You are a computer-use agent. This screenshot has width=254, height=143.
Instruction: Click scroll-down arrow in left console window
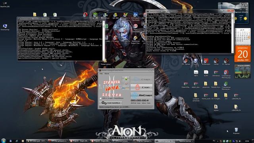pyautogui.click(x=104, y=60)
